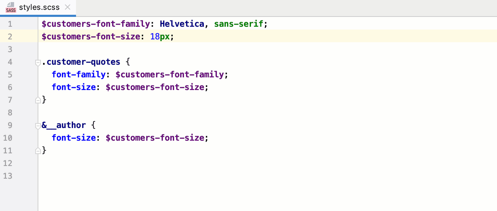Click the fold-end marker next to line 7

[x=38, y=100]
